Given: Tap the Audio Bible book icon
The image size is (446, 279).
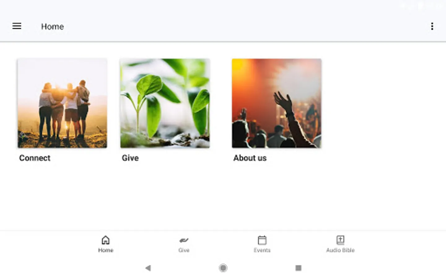Looking at the screenshot, I should [340, 240].
